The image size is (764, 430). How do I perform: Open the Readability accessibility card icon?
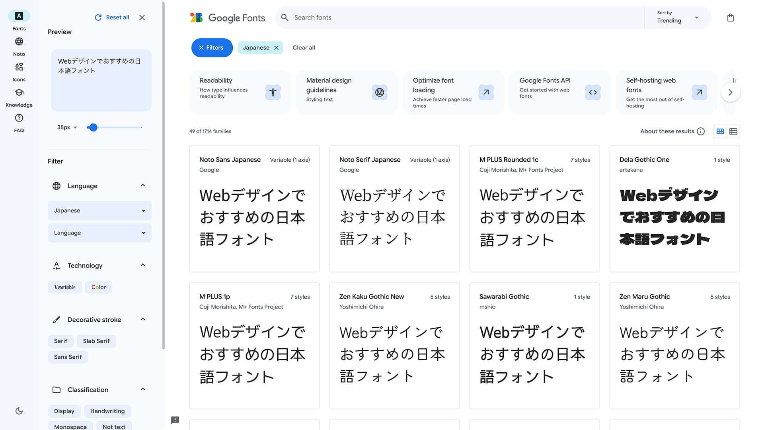(273, 92)
